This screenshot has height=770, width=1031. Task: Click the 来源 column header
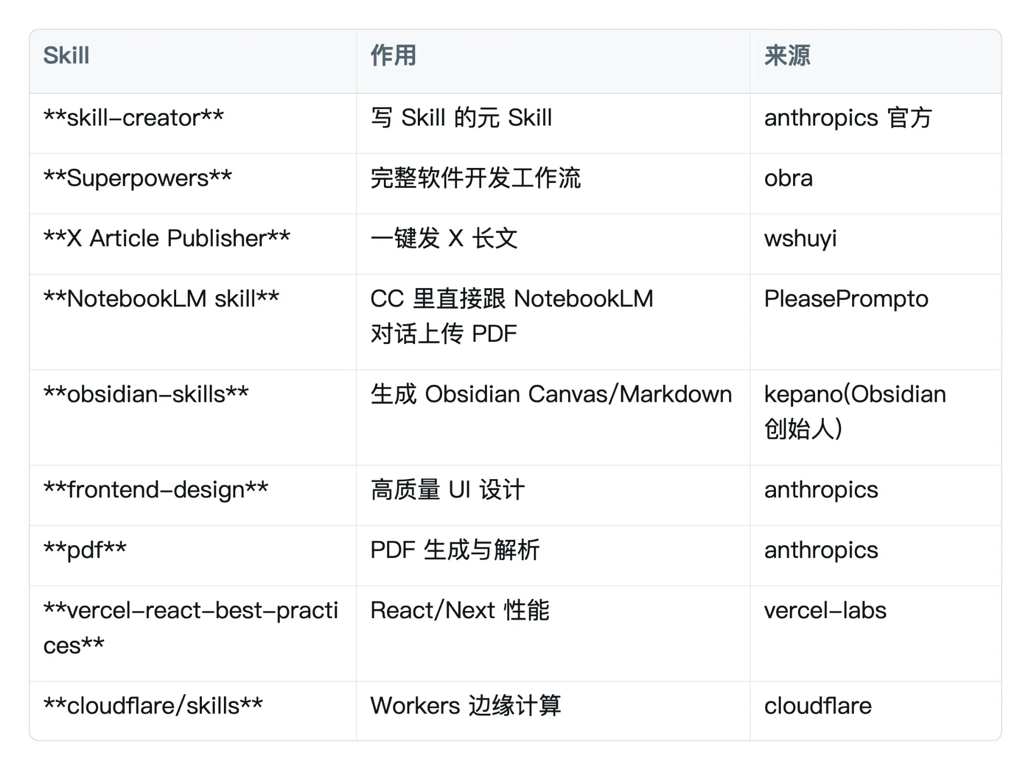click(x=787, y=55)
